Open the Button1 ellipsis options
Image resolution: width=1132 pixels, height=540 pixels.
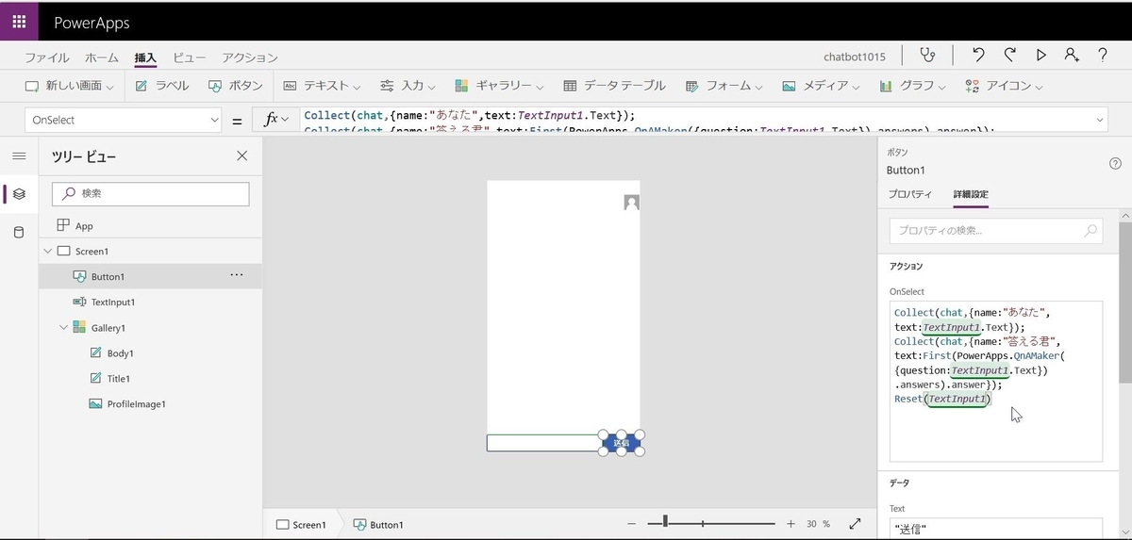coord(237,275)
